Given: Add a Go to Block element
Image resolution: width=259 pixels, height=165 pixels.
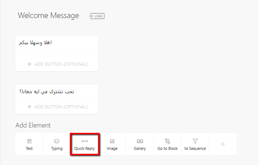Looking at the screenshot, I should (x=167, y=144).
